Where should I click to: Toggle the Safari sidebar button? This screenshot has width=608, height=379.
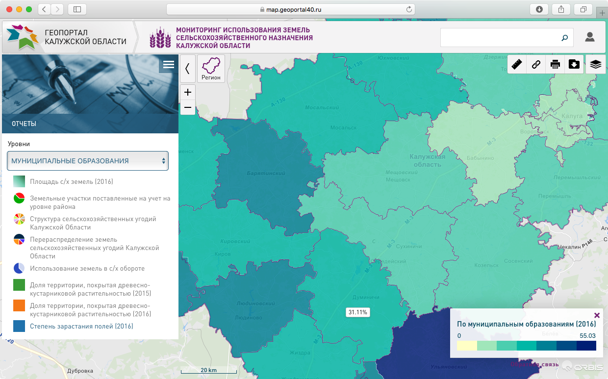click(77, 9)
